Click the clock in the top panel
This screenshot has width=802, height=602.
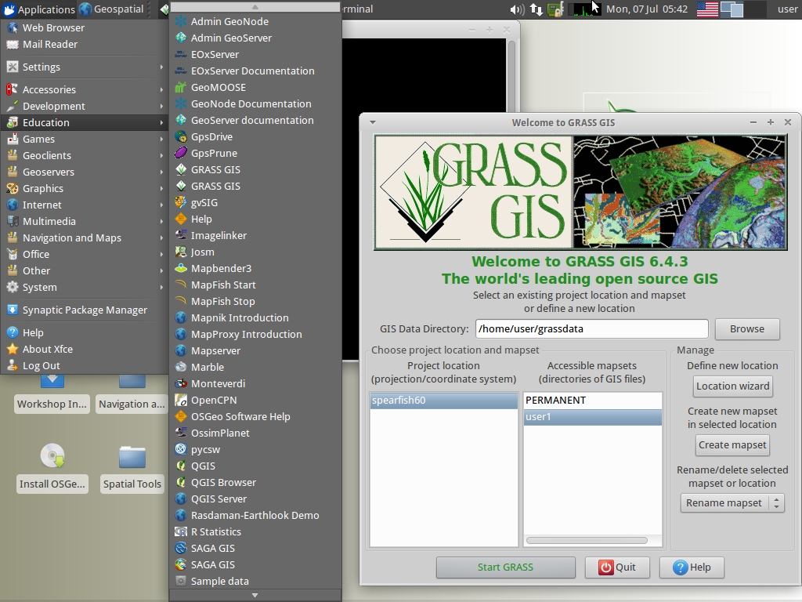647,9
